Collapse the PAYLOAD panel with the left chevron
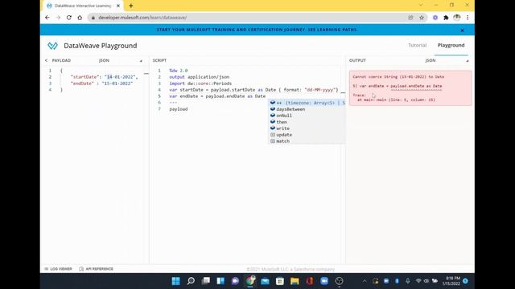 (47, 60)
